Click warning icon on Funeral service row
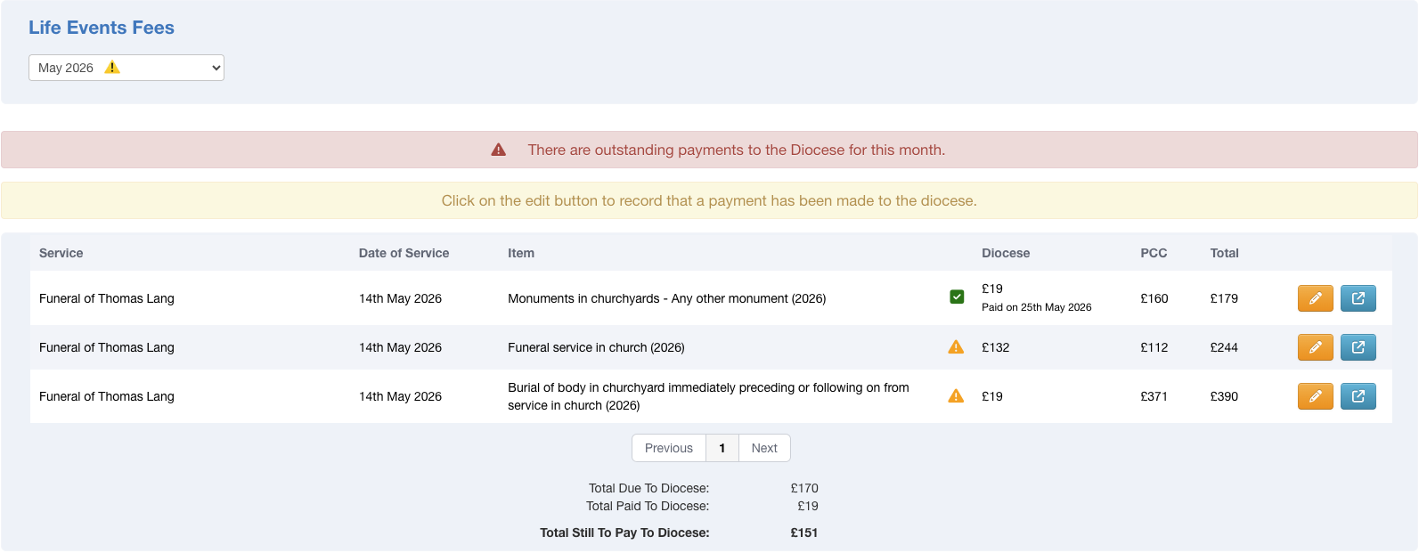 [x=956, y=347]
